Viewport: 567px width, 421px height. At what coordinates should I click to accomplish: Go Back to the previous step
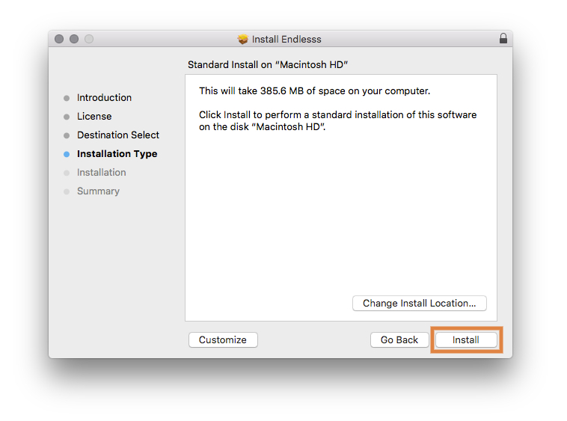pos(399,339)
